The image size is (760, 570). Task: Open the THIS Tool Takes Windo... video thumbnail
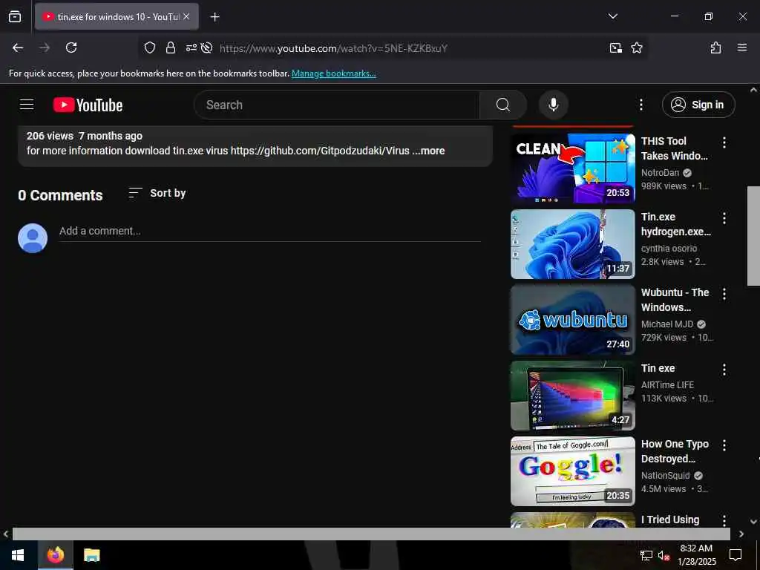pyautogui.click(x=572, y=168)
